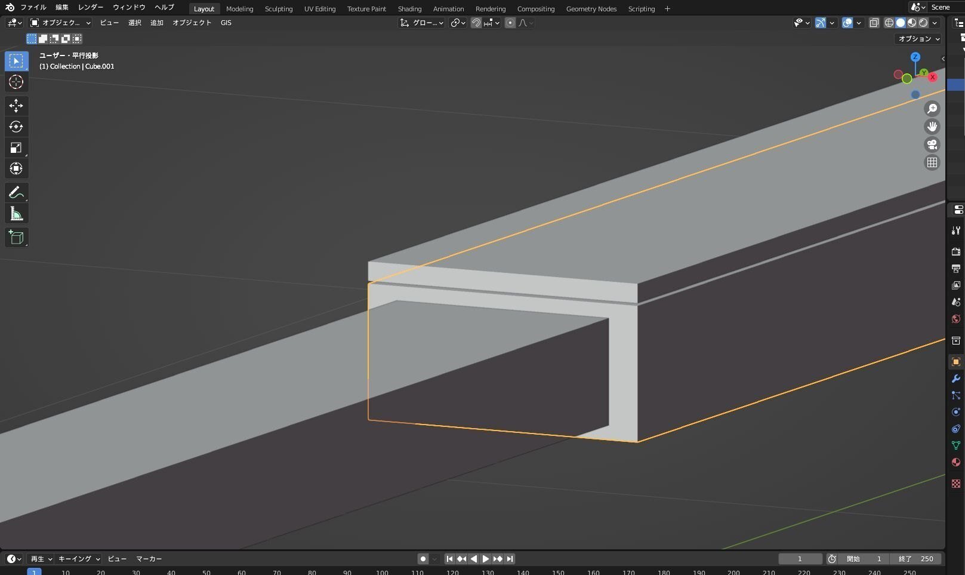
Task: Switch perspective/orthographic with grid gizmo
Action: [x=932, y=162]
